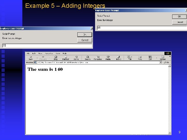Click the first integer input field containing 65
This screenshot has height=140, width=187.
[142, 28]
